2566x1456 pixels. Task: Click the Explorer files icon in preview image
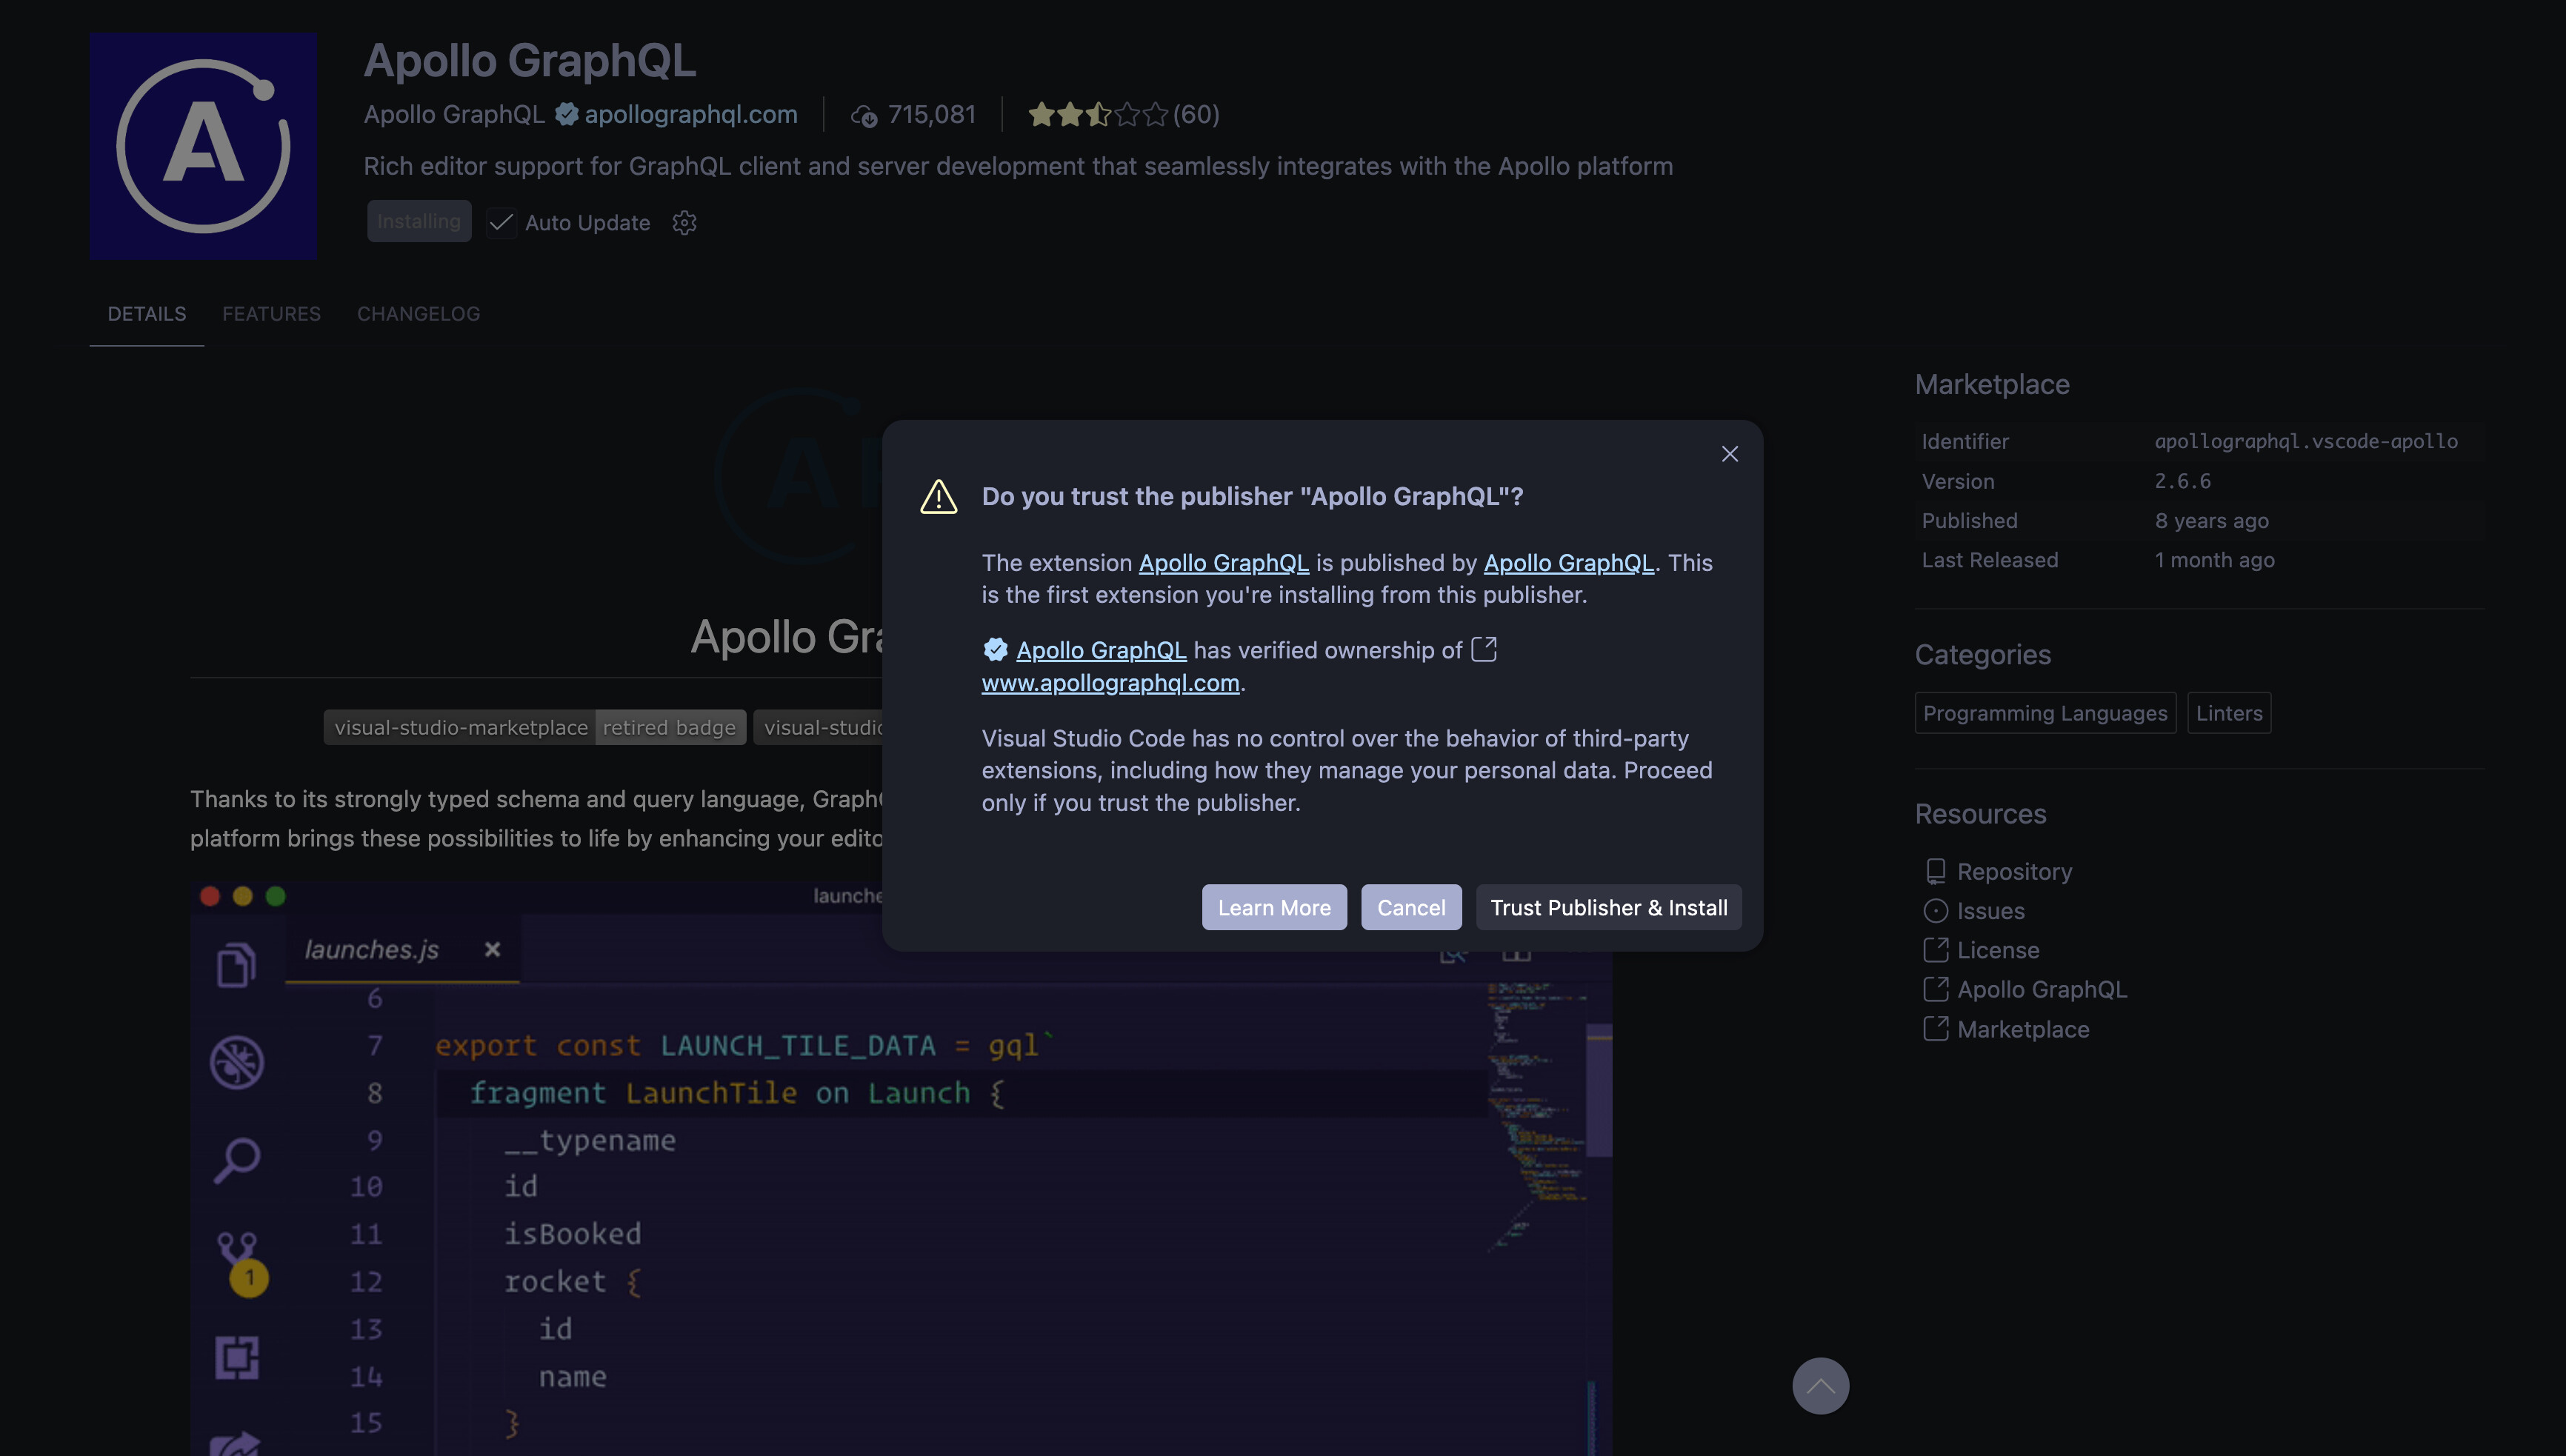pos(236,965)
